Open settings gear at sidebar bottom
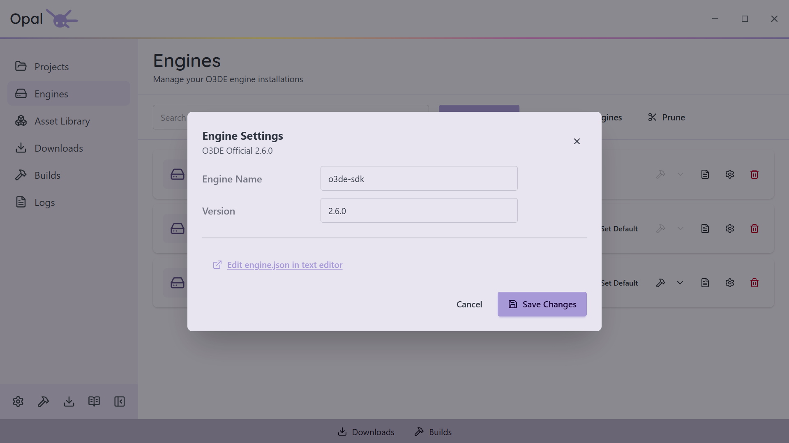The height and width of the screenshot is (443, 789). point(18,401)
